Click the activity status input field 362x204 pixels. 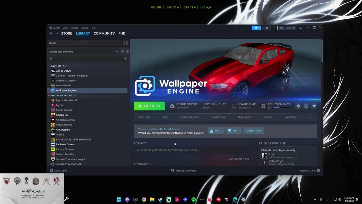193,150
